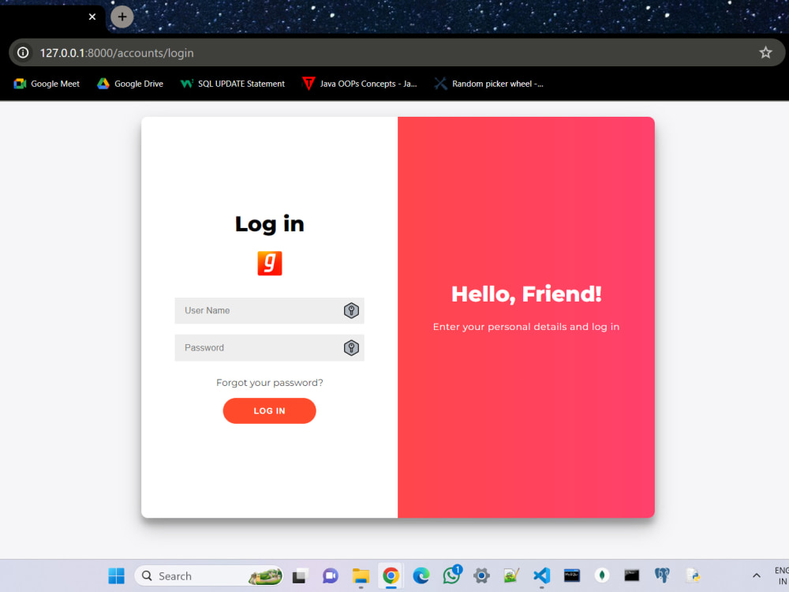Image resolution: width=789 pixels, height=592 pixels.
Task: Open pgAdmin elephant icon in taskbar
Action: [662, 575]
